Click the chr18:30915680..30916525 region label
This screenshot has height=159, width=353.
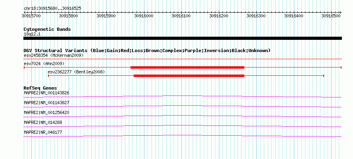[x=52, y=9]
